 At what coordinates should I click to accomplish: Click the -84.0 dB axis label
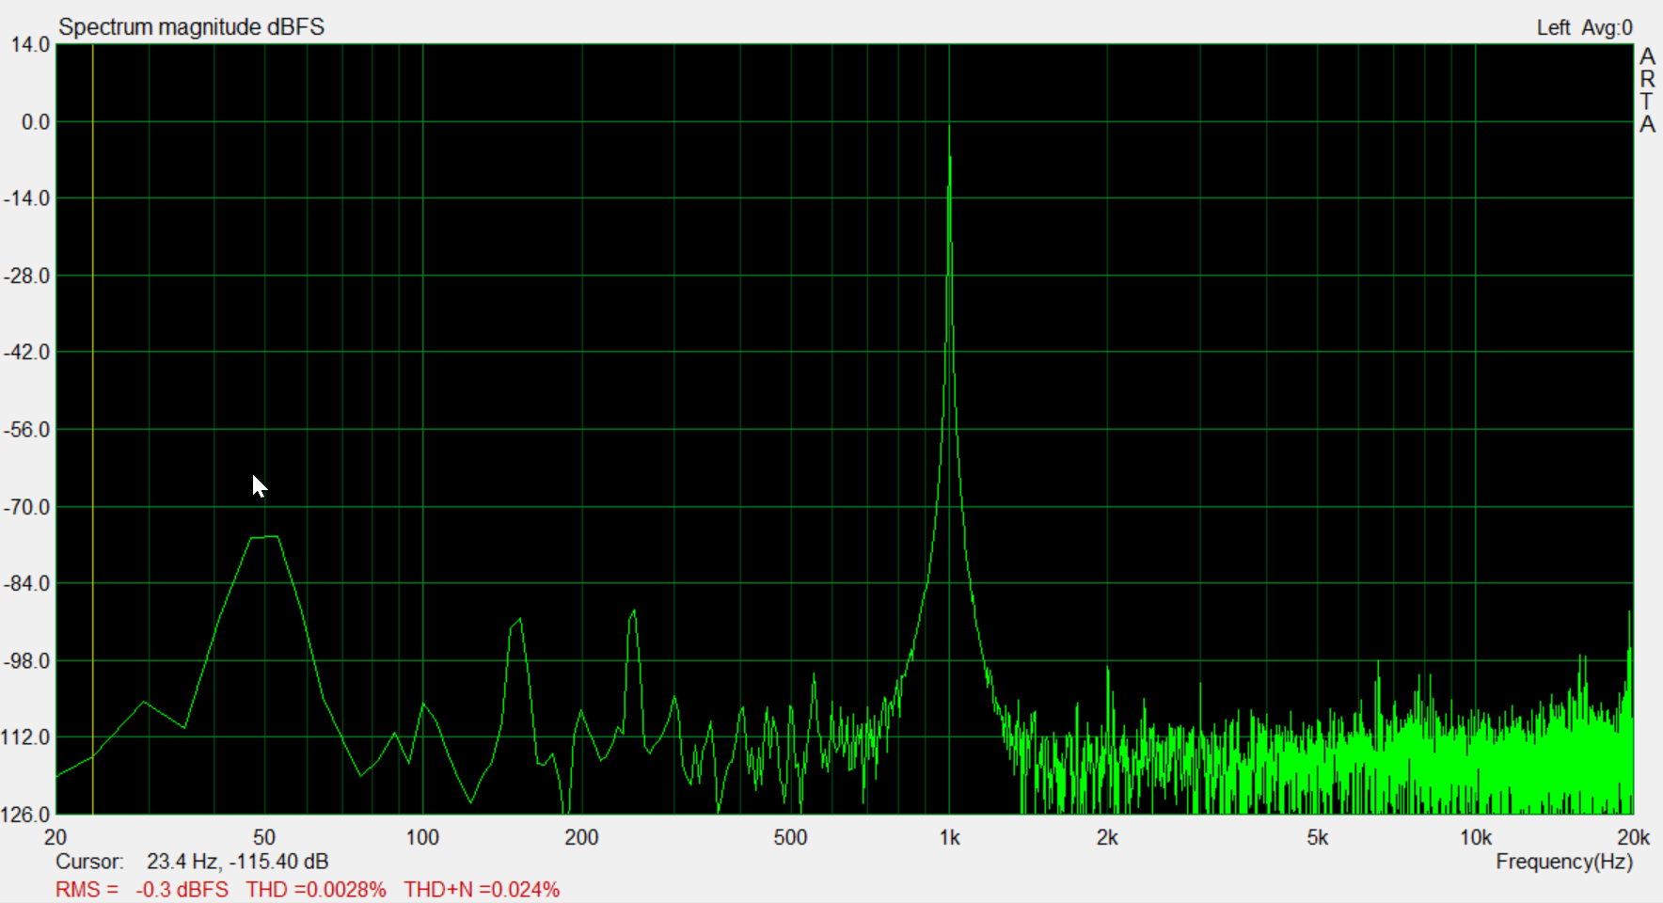27,583
